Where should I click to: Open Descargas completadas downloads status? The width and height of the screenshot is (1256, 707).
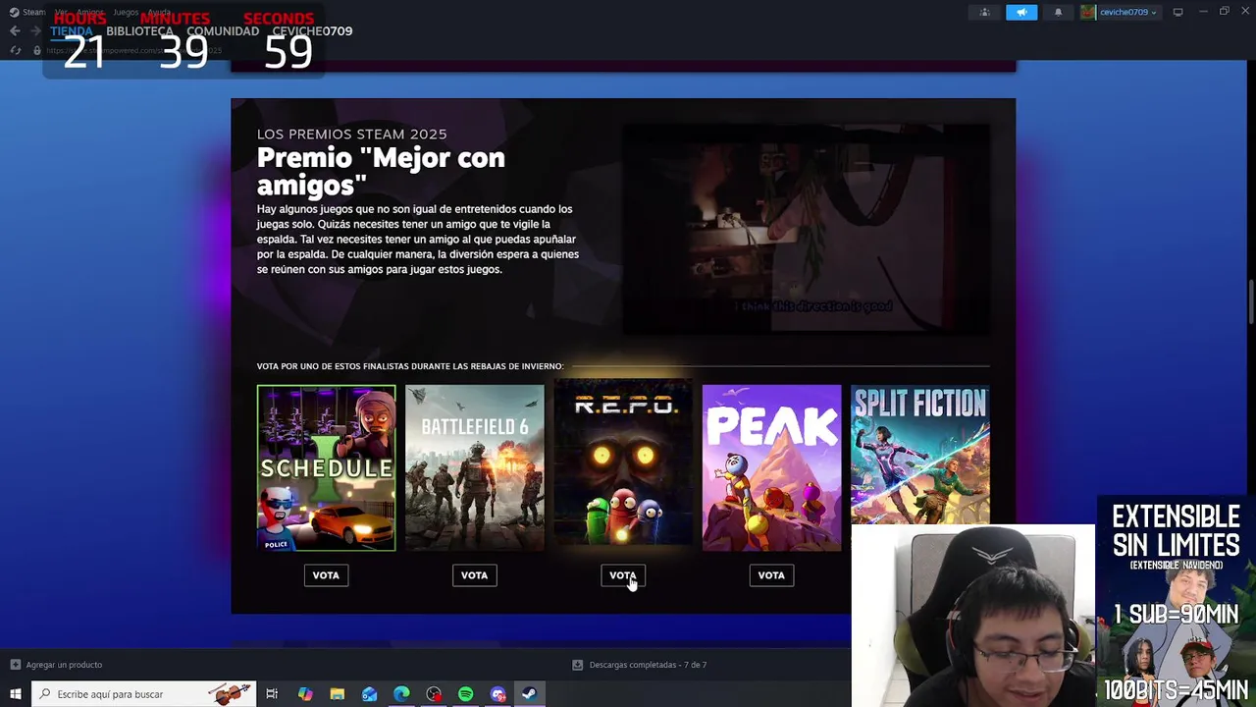point(648,665)
